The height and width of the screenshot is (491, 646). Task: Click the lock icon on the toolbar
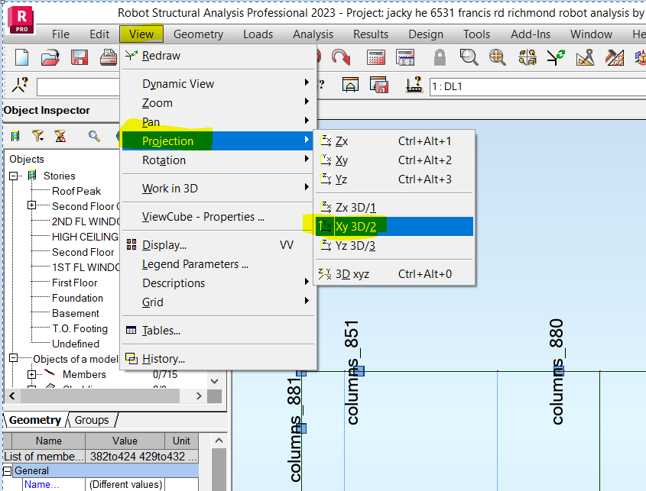coord(440,57)
